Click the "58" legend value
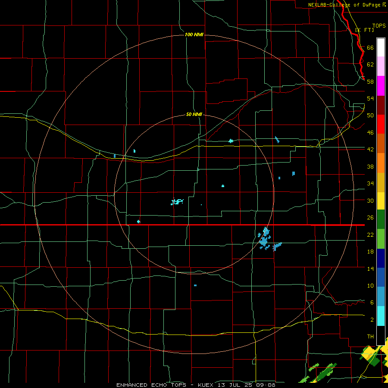Screen dimensions: 388x388 point(370,81)
